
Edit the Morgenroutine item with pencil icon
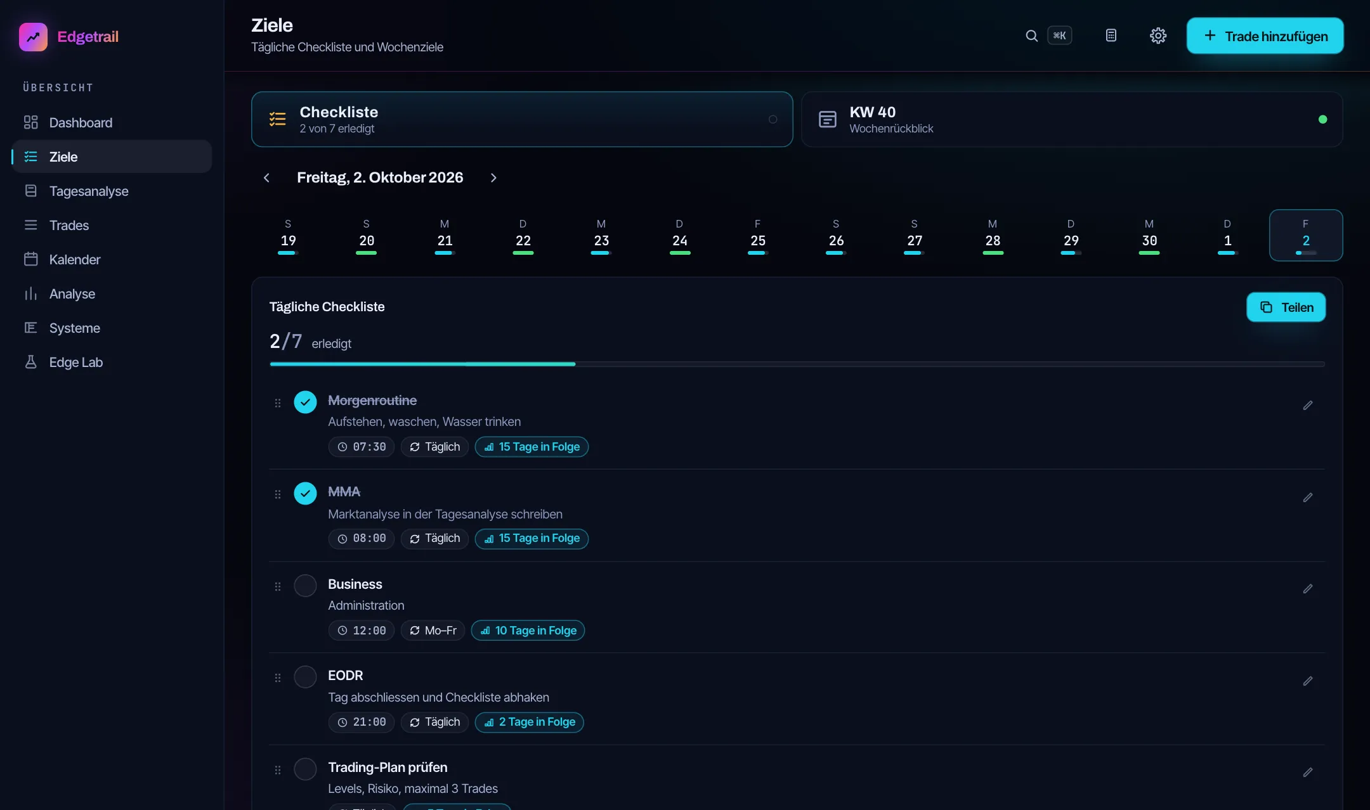pos(1308,405)
